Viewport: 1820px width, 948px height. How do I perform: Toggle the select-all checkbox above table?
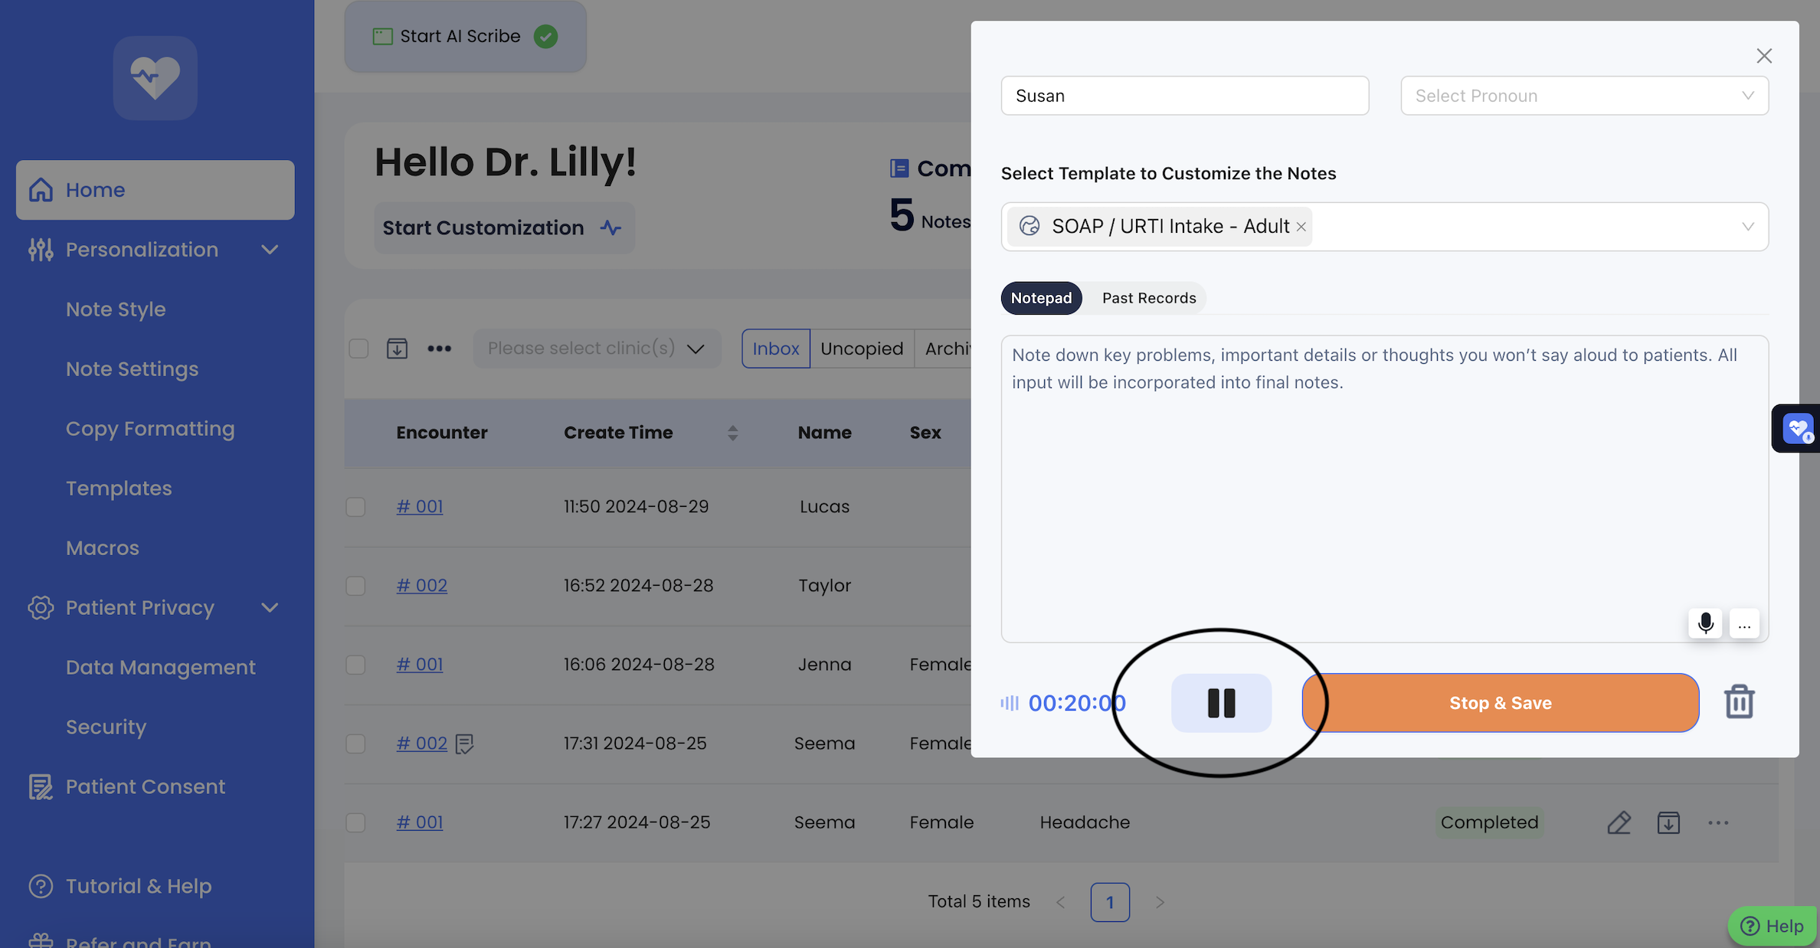(358, 348)
